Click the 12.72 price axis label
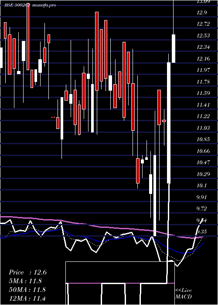Viewport: 218px width, 305px height. coord(204,24)
